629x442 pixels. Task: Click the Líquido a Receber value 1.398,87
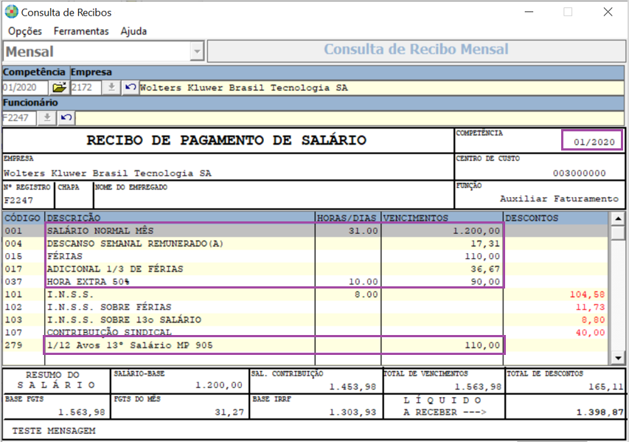[x=600, y=412]
